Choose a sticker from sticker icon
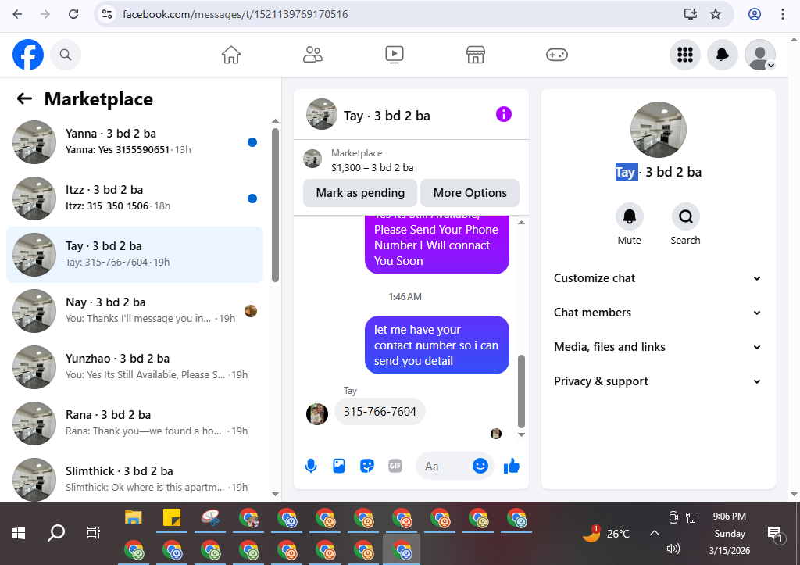 click(367, 466)
